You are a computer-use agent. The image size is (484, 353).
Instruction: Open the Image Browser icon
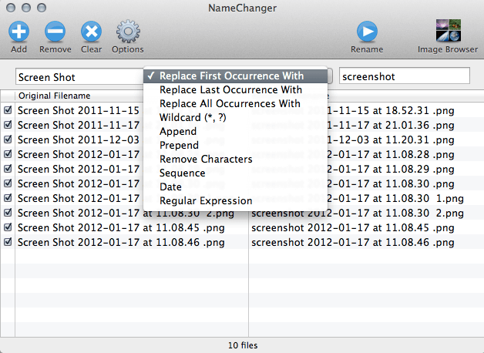point(447,32)
